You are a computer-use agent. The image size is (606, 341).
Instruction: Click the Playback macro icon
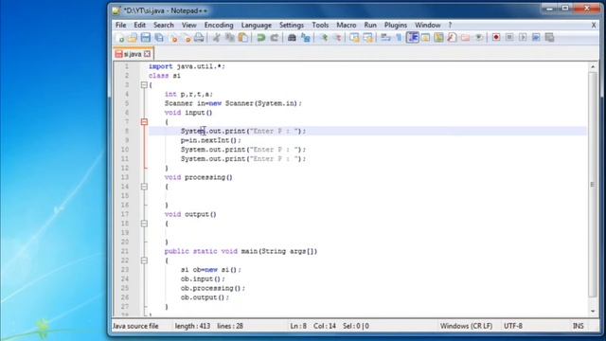[523, 38]
